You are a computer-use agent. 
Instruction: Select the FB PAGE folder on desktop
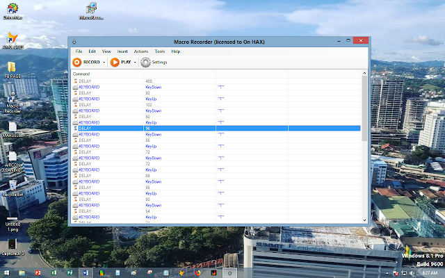click(13, 70)
